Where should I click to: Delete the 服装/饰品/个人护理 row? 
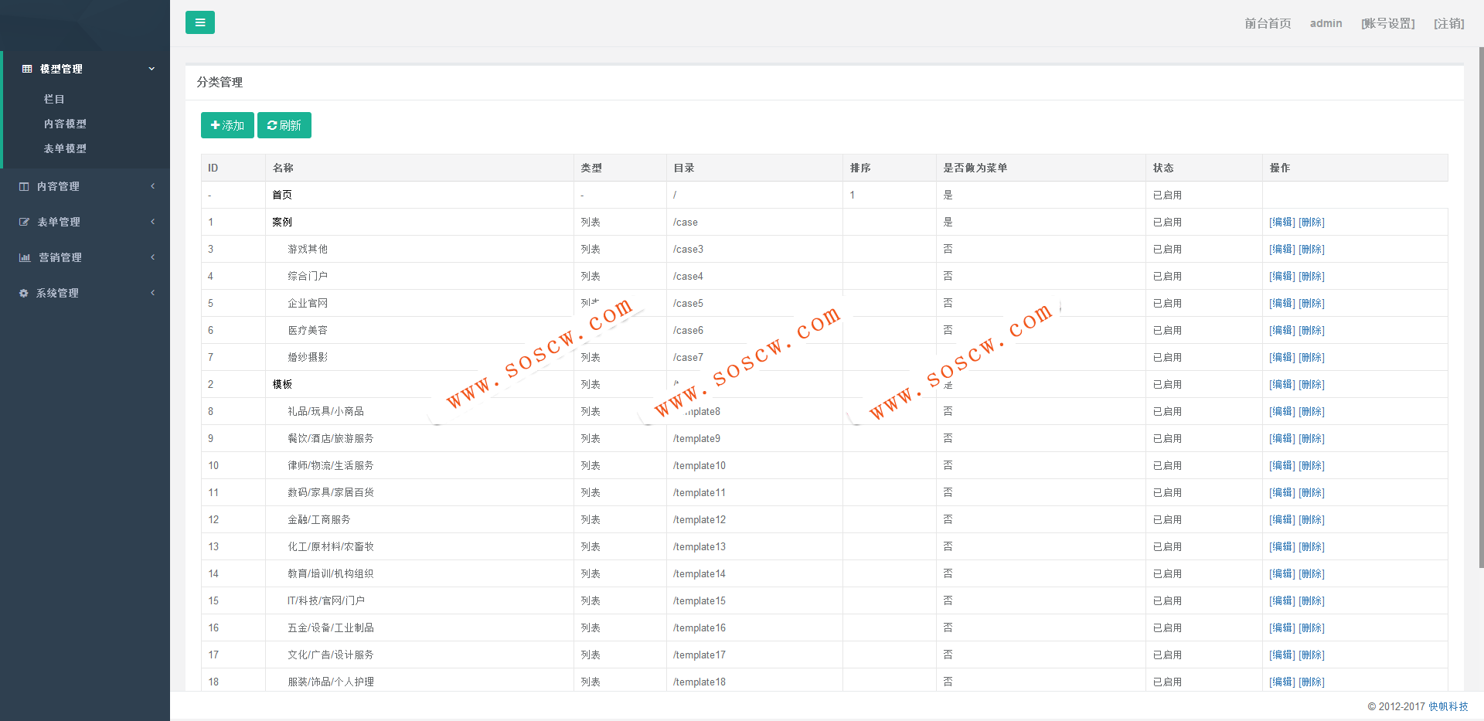click(x=1312, y=682)
